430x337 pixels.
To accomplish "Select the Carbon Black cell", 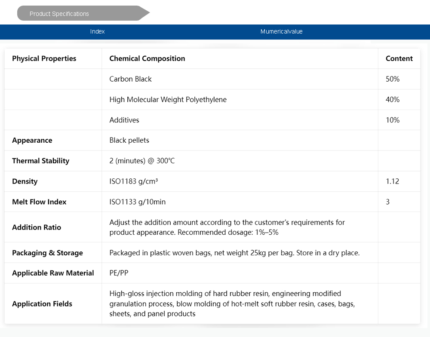I will point(130,79).
